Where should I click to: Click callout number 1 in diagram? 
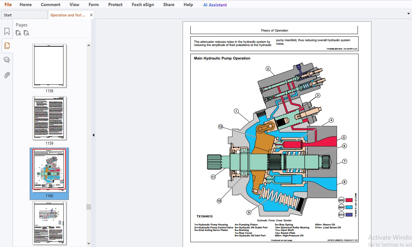tap(236, 111)
